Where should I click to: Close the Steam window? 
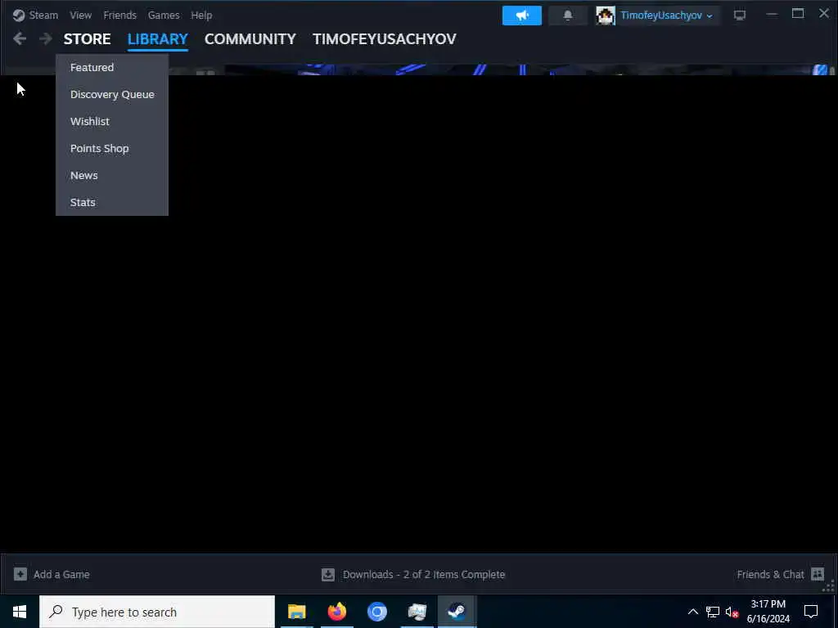[x=824, y=13]
